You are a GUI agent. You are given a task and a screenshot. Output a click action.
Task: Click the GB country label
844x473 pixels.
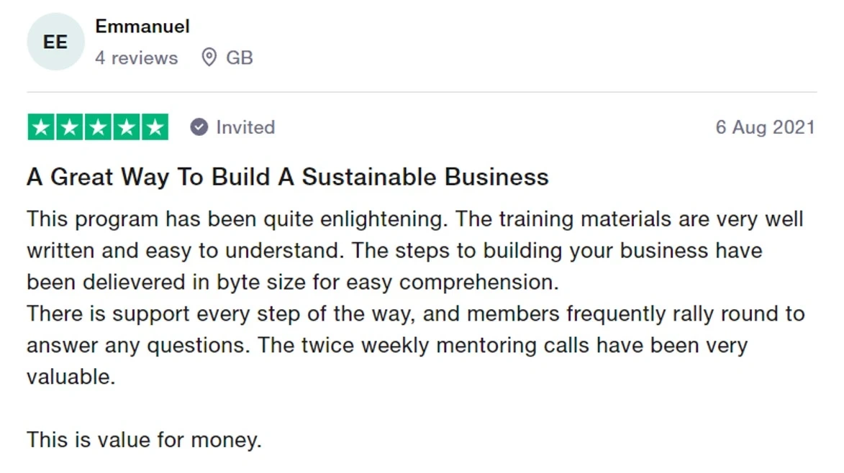240,58
